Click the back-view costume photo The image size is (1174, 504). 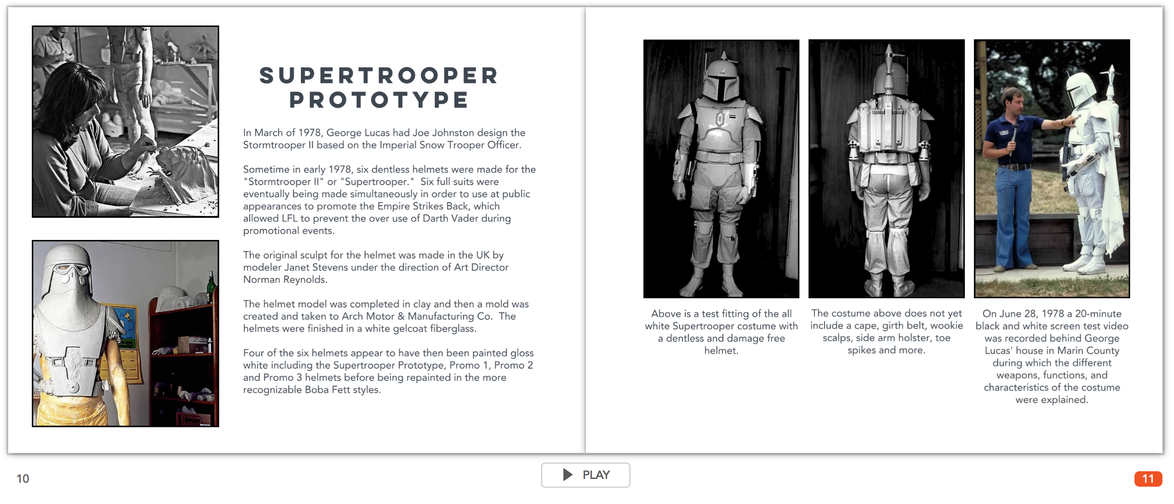click(x=886, y=169)
